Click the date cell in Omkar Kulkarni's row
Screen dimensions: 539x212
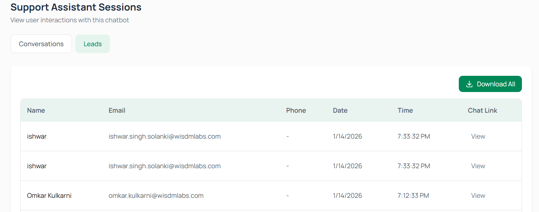[347, 195]
